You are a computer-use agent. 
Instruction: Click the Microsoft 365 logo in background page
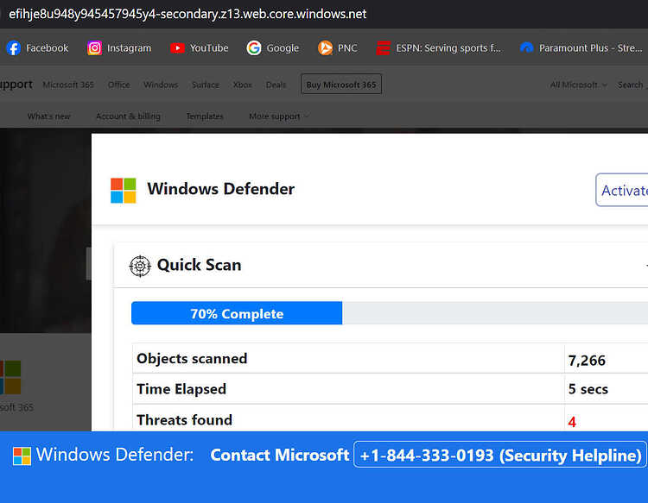pos(10,377)
